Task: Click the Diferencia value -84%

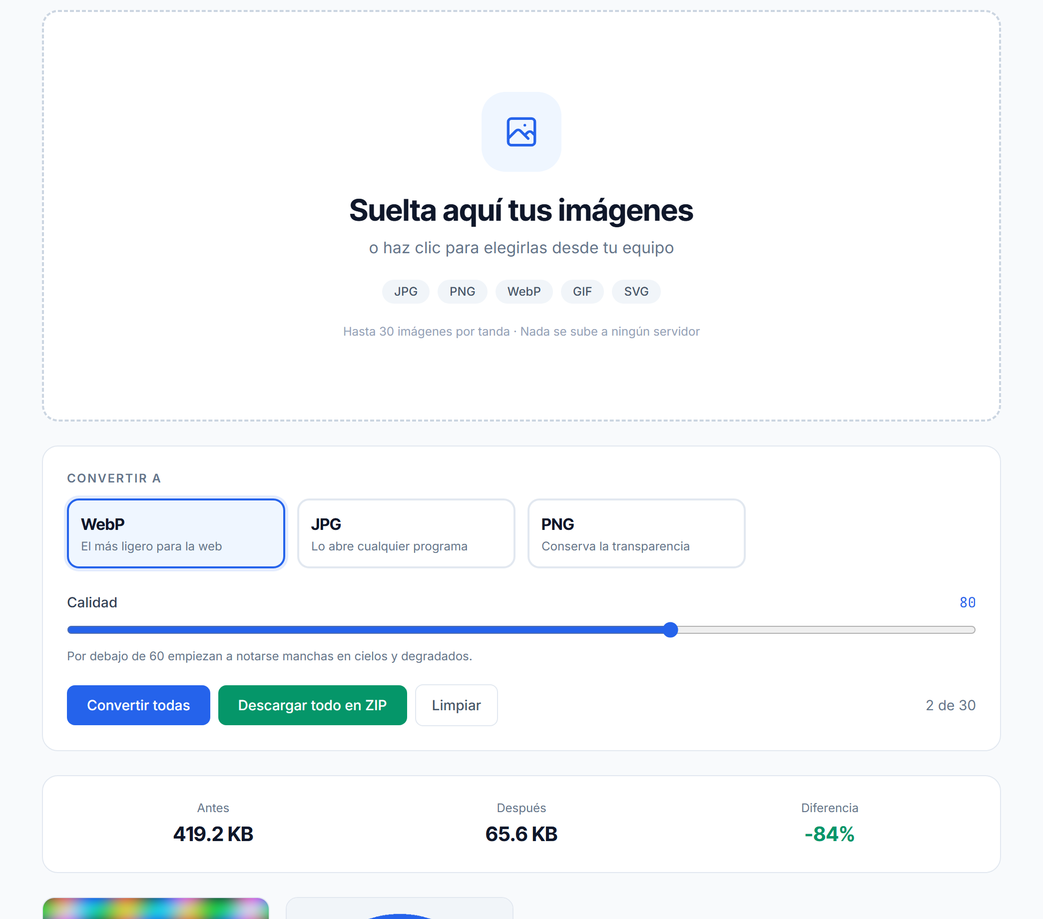Action: [x=829, y=834]
